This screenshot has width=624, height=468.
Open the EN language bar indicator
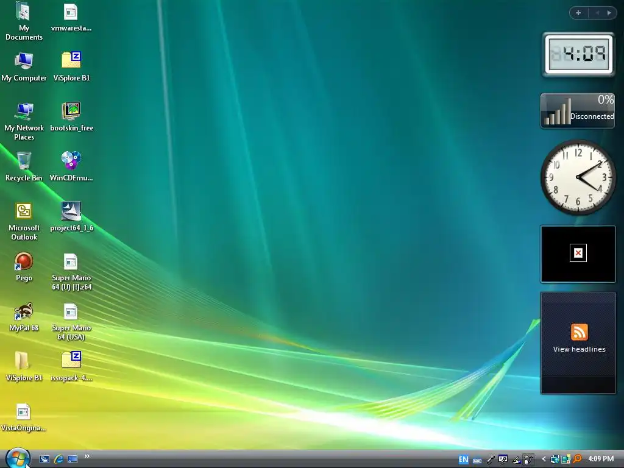tap(463, 459)
